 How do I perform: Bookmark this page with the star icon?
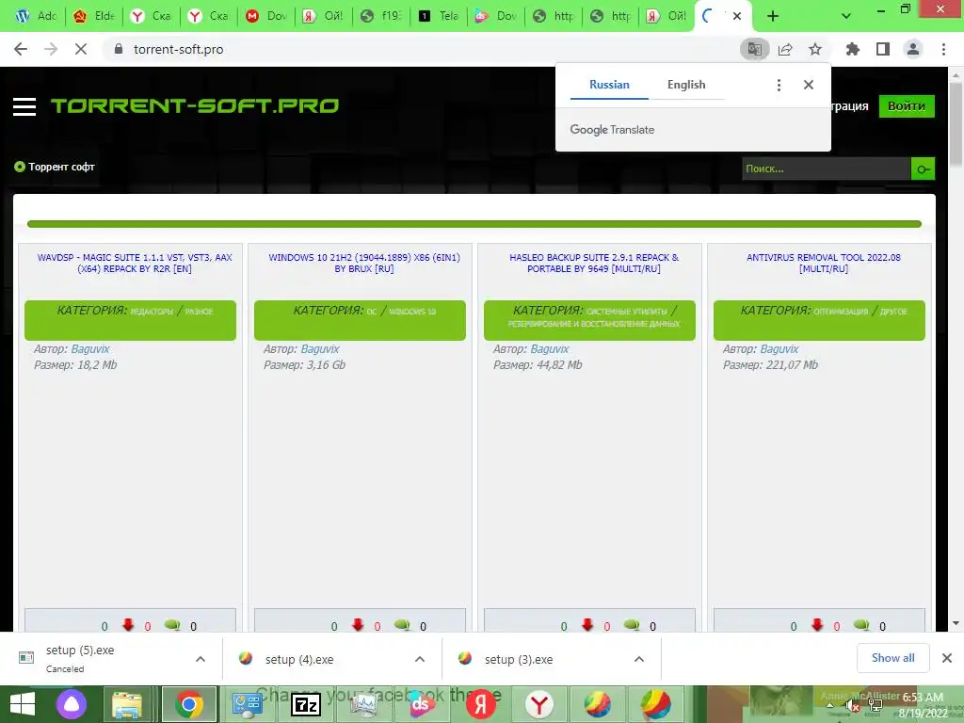click(815, 49)
